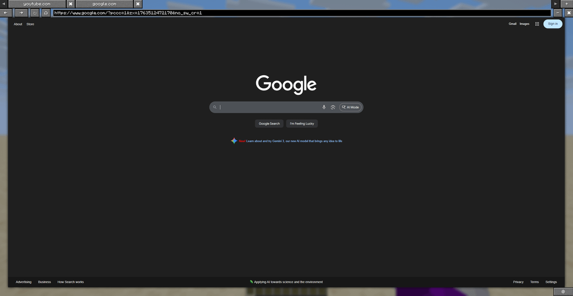Click the Google Search button

[269, 124]
